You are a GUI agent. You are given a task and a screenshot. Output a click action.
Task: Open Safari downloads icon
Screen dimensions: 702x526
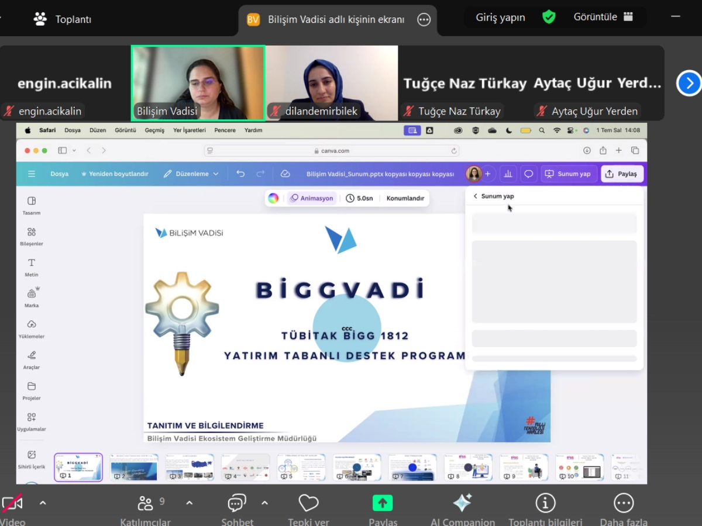(x=587, y=150)
